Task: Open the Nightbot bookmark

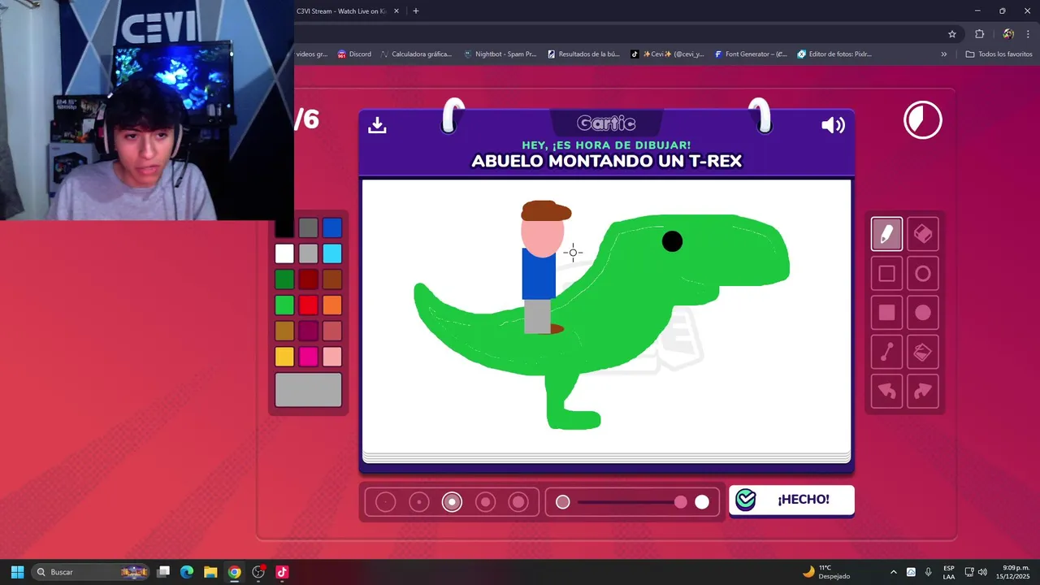Action: [x=500, y=54]
